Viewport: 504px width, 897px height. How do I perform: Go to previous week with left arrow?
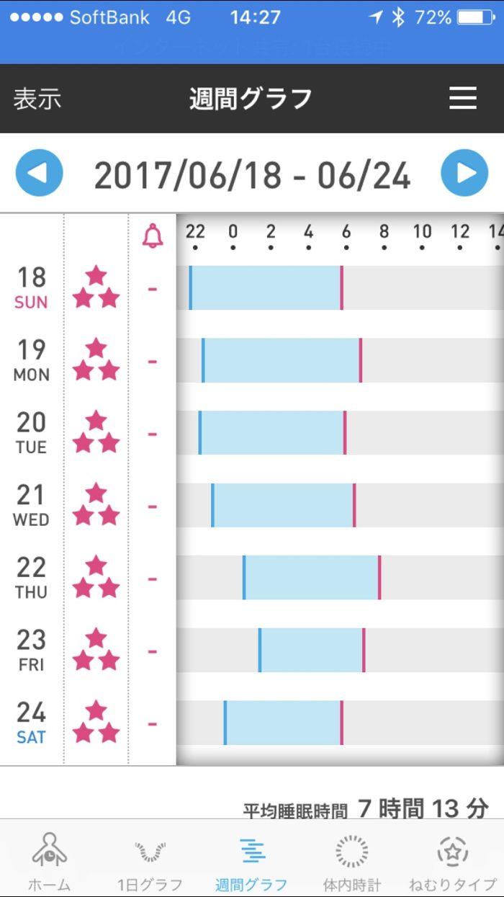coord(40,173)
